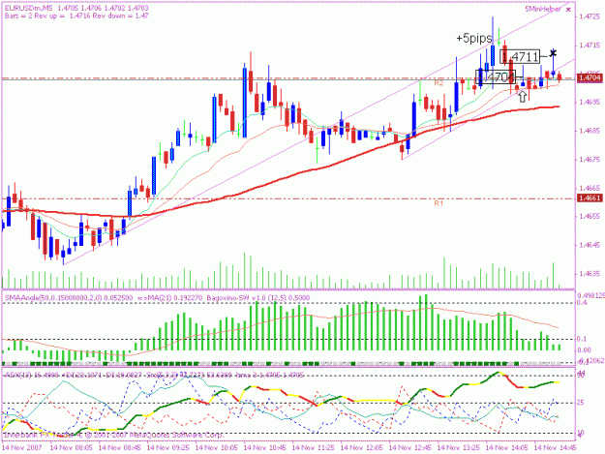Click the 1.4635 price axis label
Image resolution: width=605 pixels, height=454 pixels.
[590, 274]
